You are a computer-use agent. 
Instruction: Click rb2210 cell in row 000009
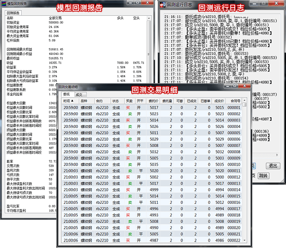tap(102, 158)
